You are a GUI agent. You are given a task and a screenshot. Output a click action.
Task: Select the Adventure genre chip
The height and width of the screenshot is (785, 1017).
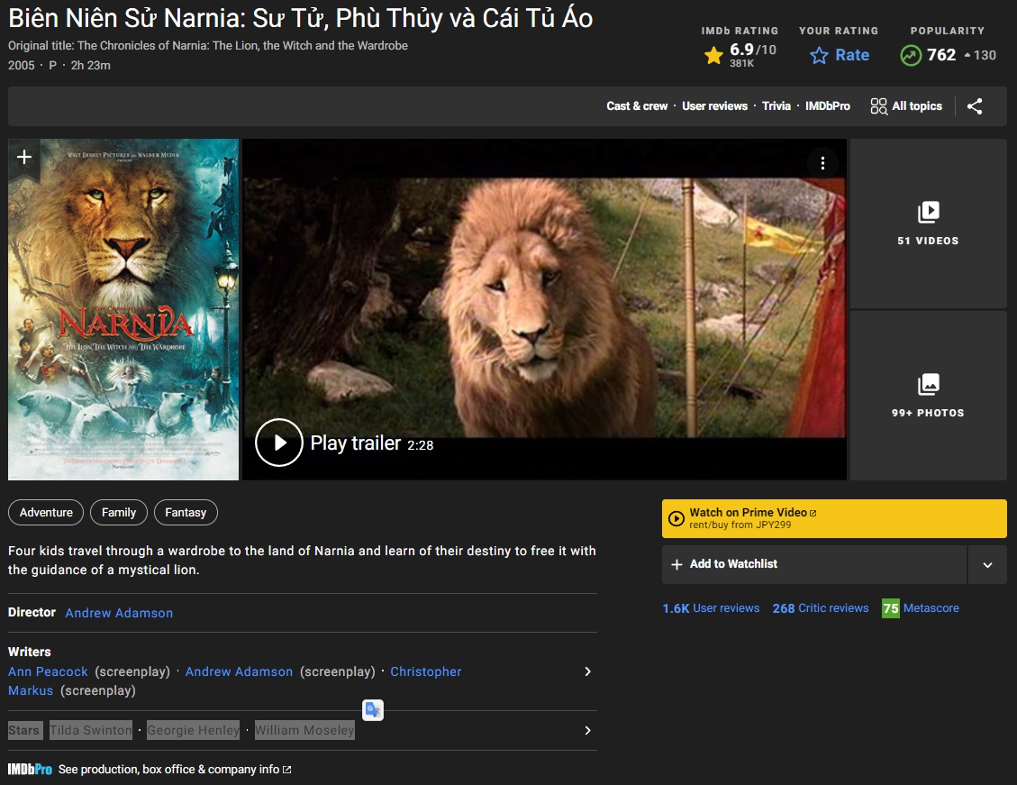[46, 513]
